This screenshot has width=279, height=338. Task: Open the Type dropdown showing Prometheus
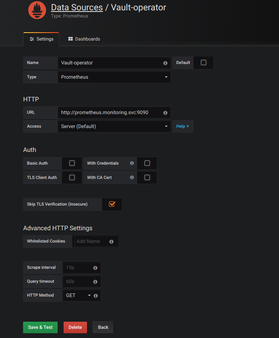(114, 77)
